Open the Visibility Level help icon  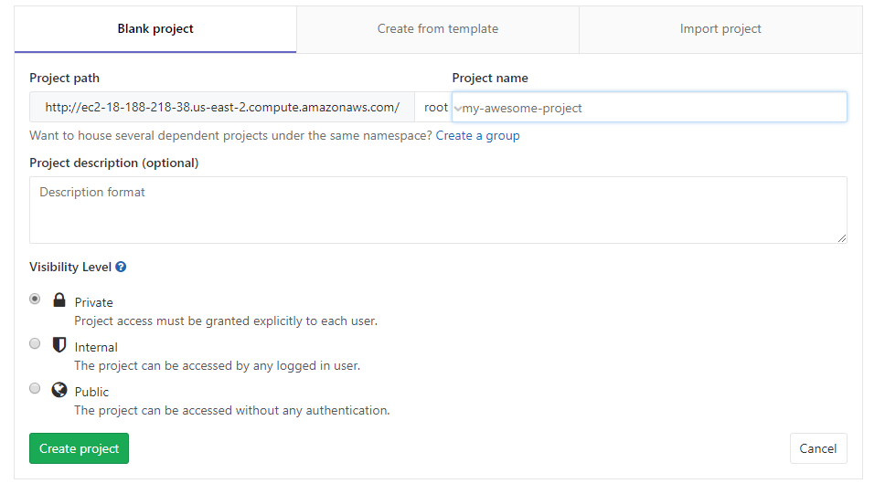(x=121, y=268)
